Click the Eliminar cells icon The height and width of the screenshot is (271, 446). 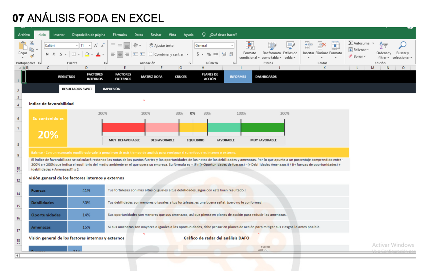click(x=322, y=45)
